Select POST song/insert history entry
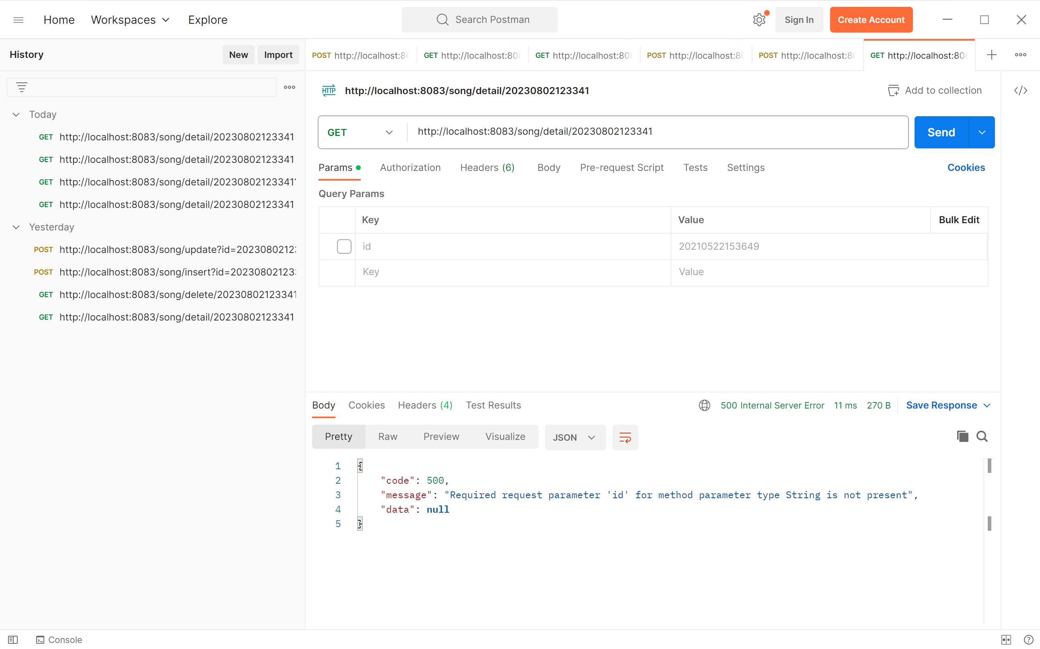Viewport: 1040px width, 649px height. pos(165,272)
